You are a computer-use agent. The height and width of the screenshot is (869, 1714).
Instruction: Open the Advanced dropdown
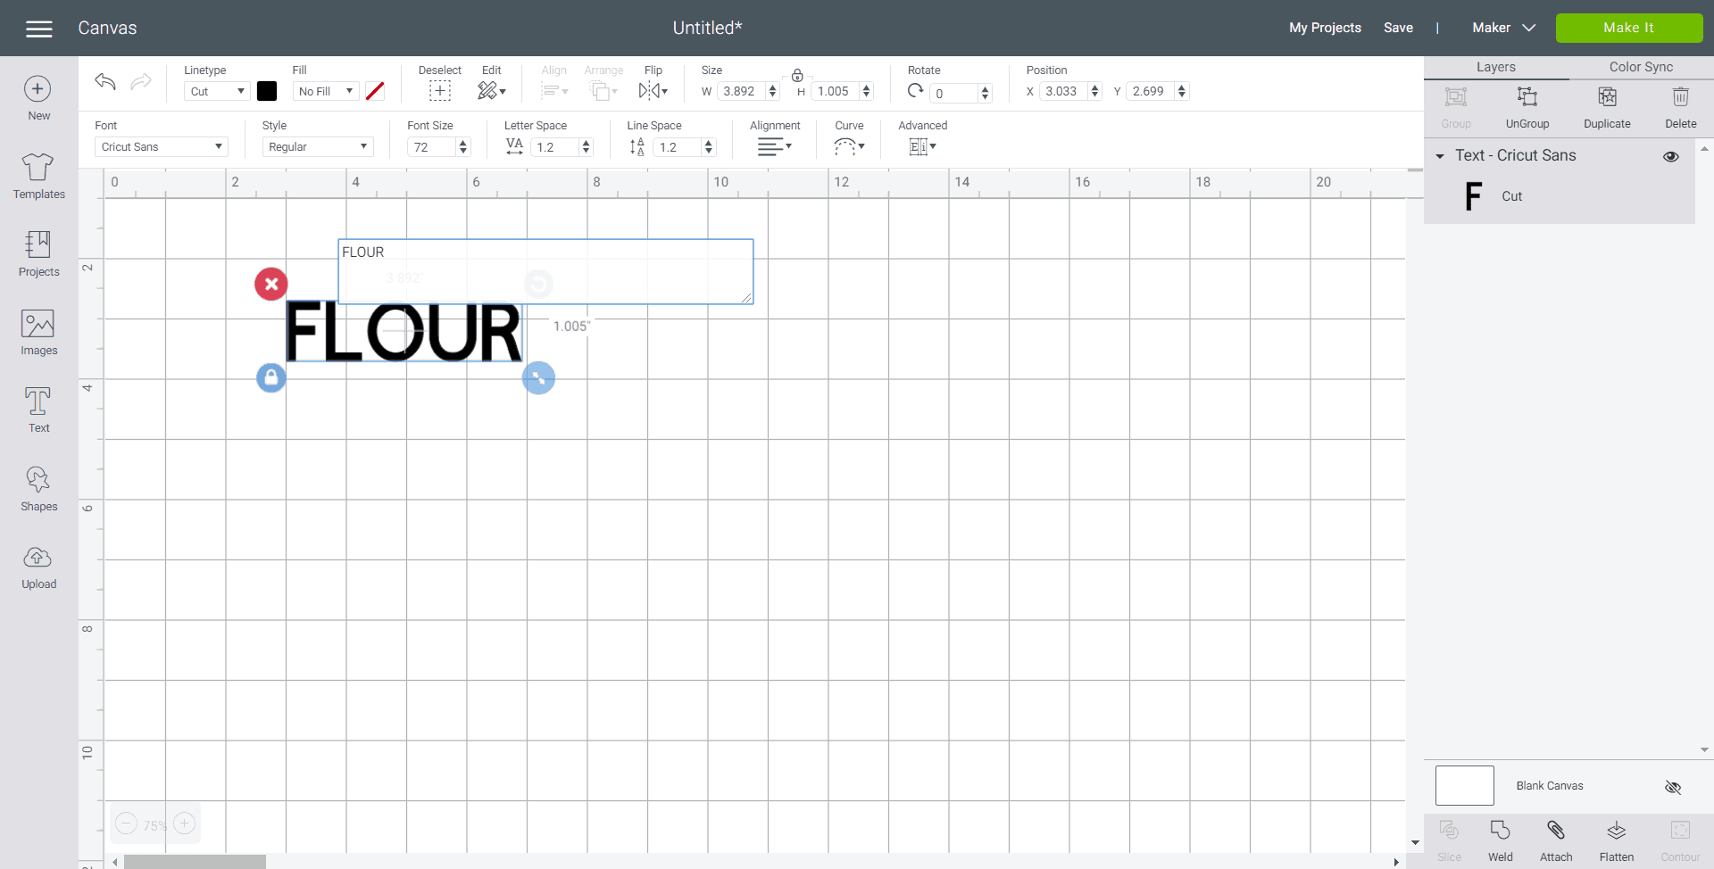pyautogui.click(x=922, y=146)
